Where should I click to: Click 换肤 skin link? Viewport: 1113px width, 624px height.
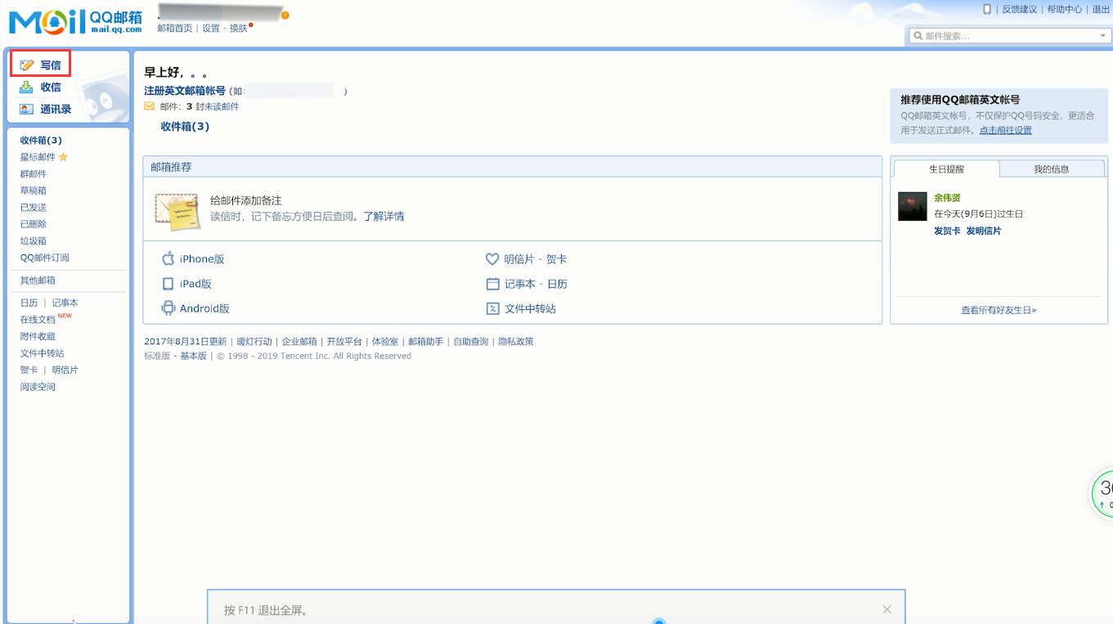(x=238, y=28)
